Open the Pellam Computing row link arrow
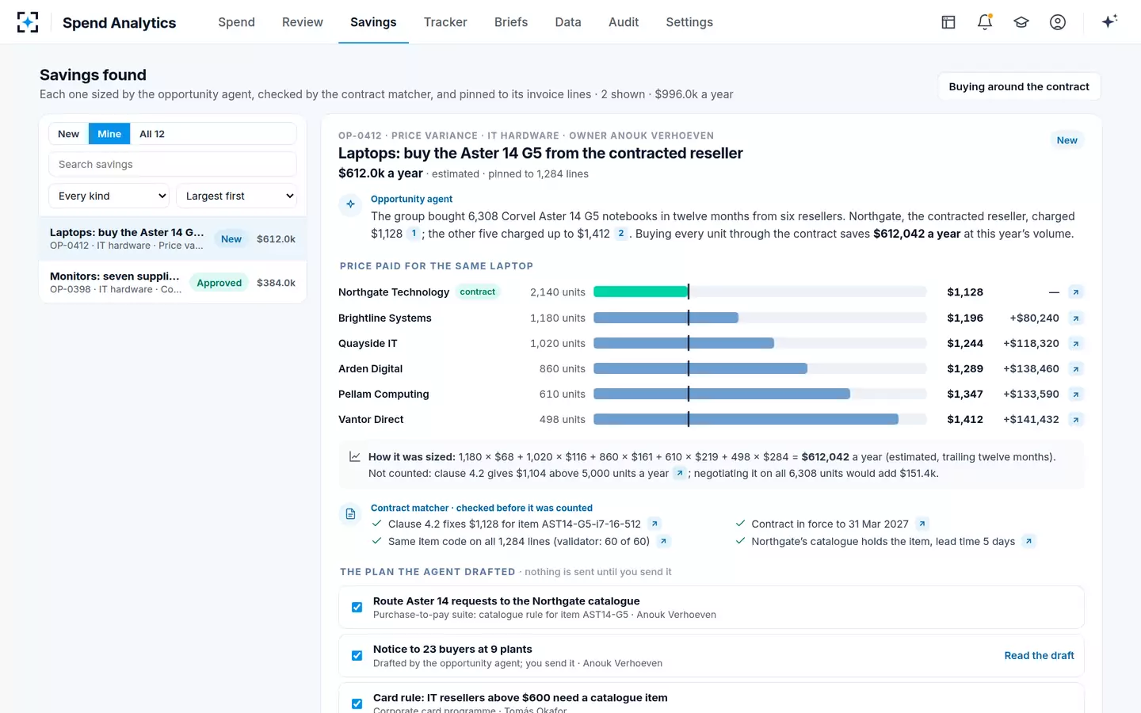Screen dimensions: 1141x713 pos(1076,395)
